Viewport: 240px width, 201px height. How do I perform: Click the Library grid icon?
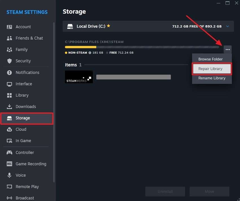(x=9, y=95)
